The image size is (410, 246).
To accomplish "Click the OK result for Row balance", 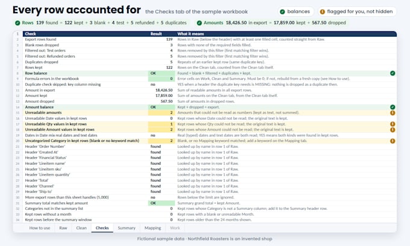I will [162, 73].
